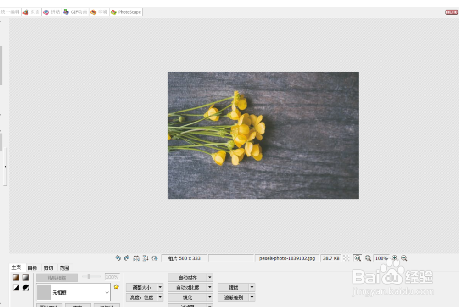Expand the 自动对齐 dropdown arrow
The width and height of the screenshot is (459, 307).
pyautogui.click(x=210, y=278)
